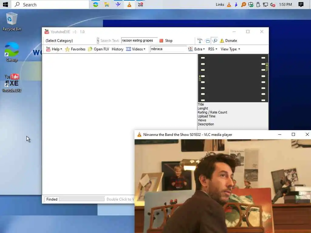Open the History menu item
This screenshot has height=233, width=311.
[x=118, y=49]
